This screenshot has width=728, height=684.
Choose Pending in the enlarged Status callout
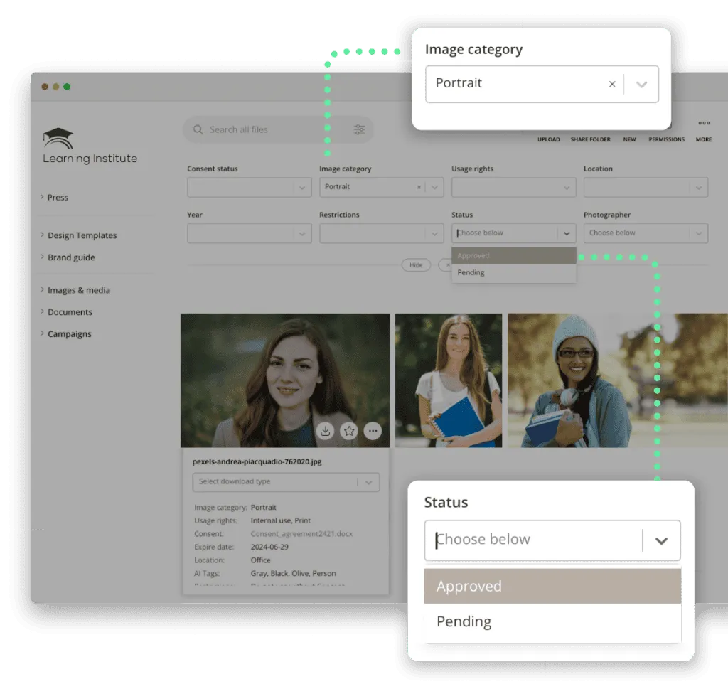[552, 621]
